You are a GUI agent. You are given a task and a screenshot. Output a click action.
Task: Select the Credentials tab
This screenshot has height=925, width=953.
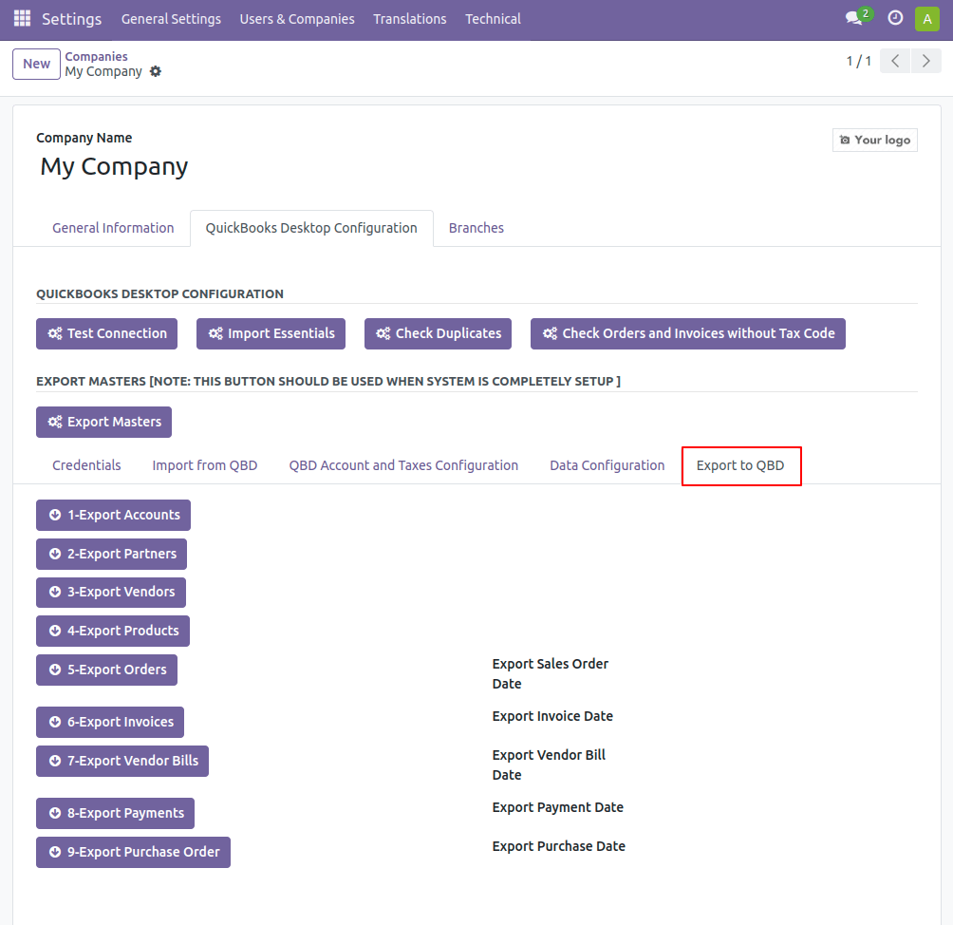[x=86, y=465]
